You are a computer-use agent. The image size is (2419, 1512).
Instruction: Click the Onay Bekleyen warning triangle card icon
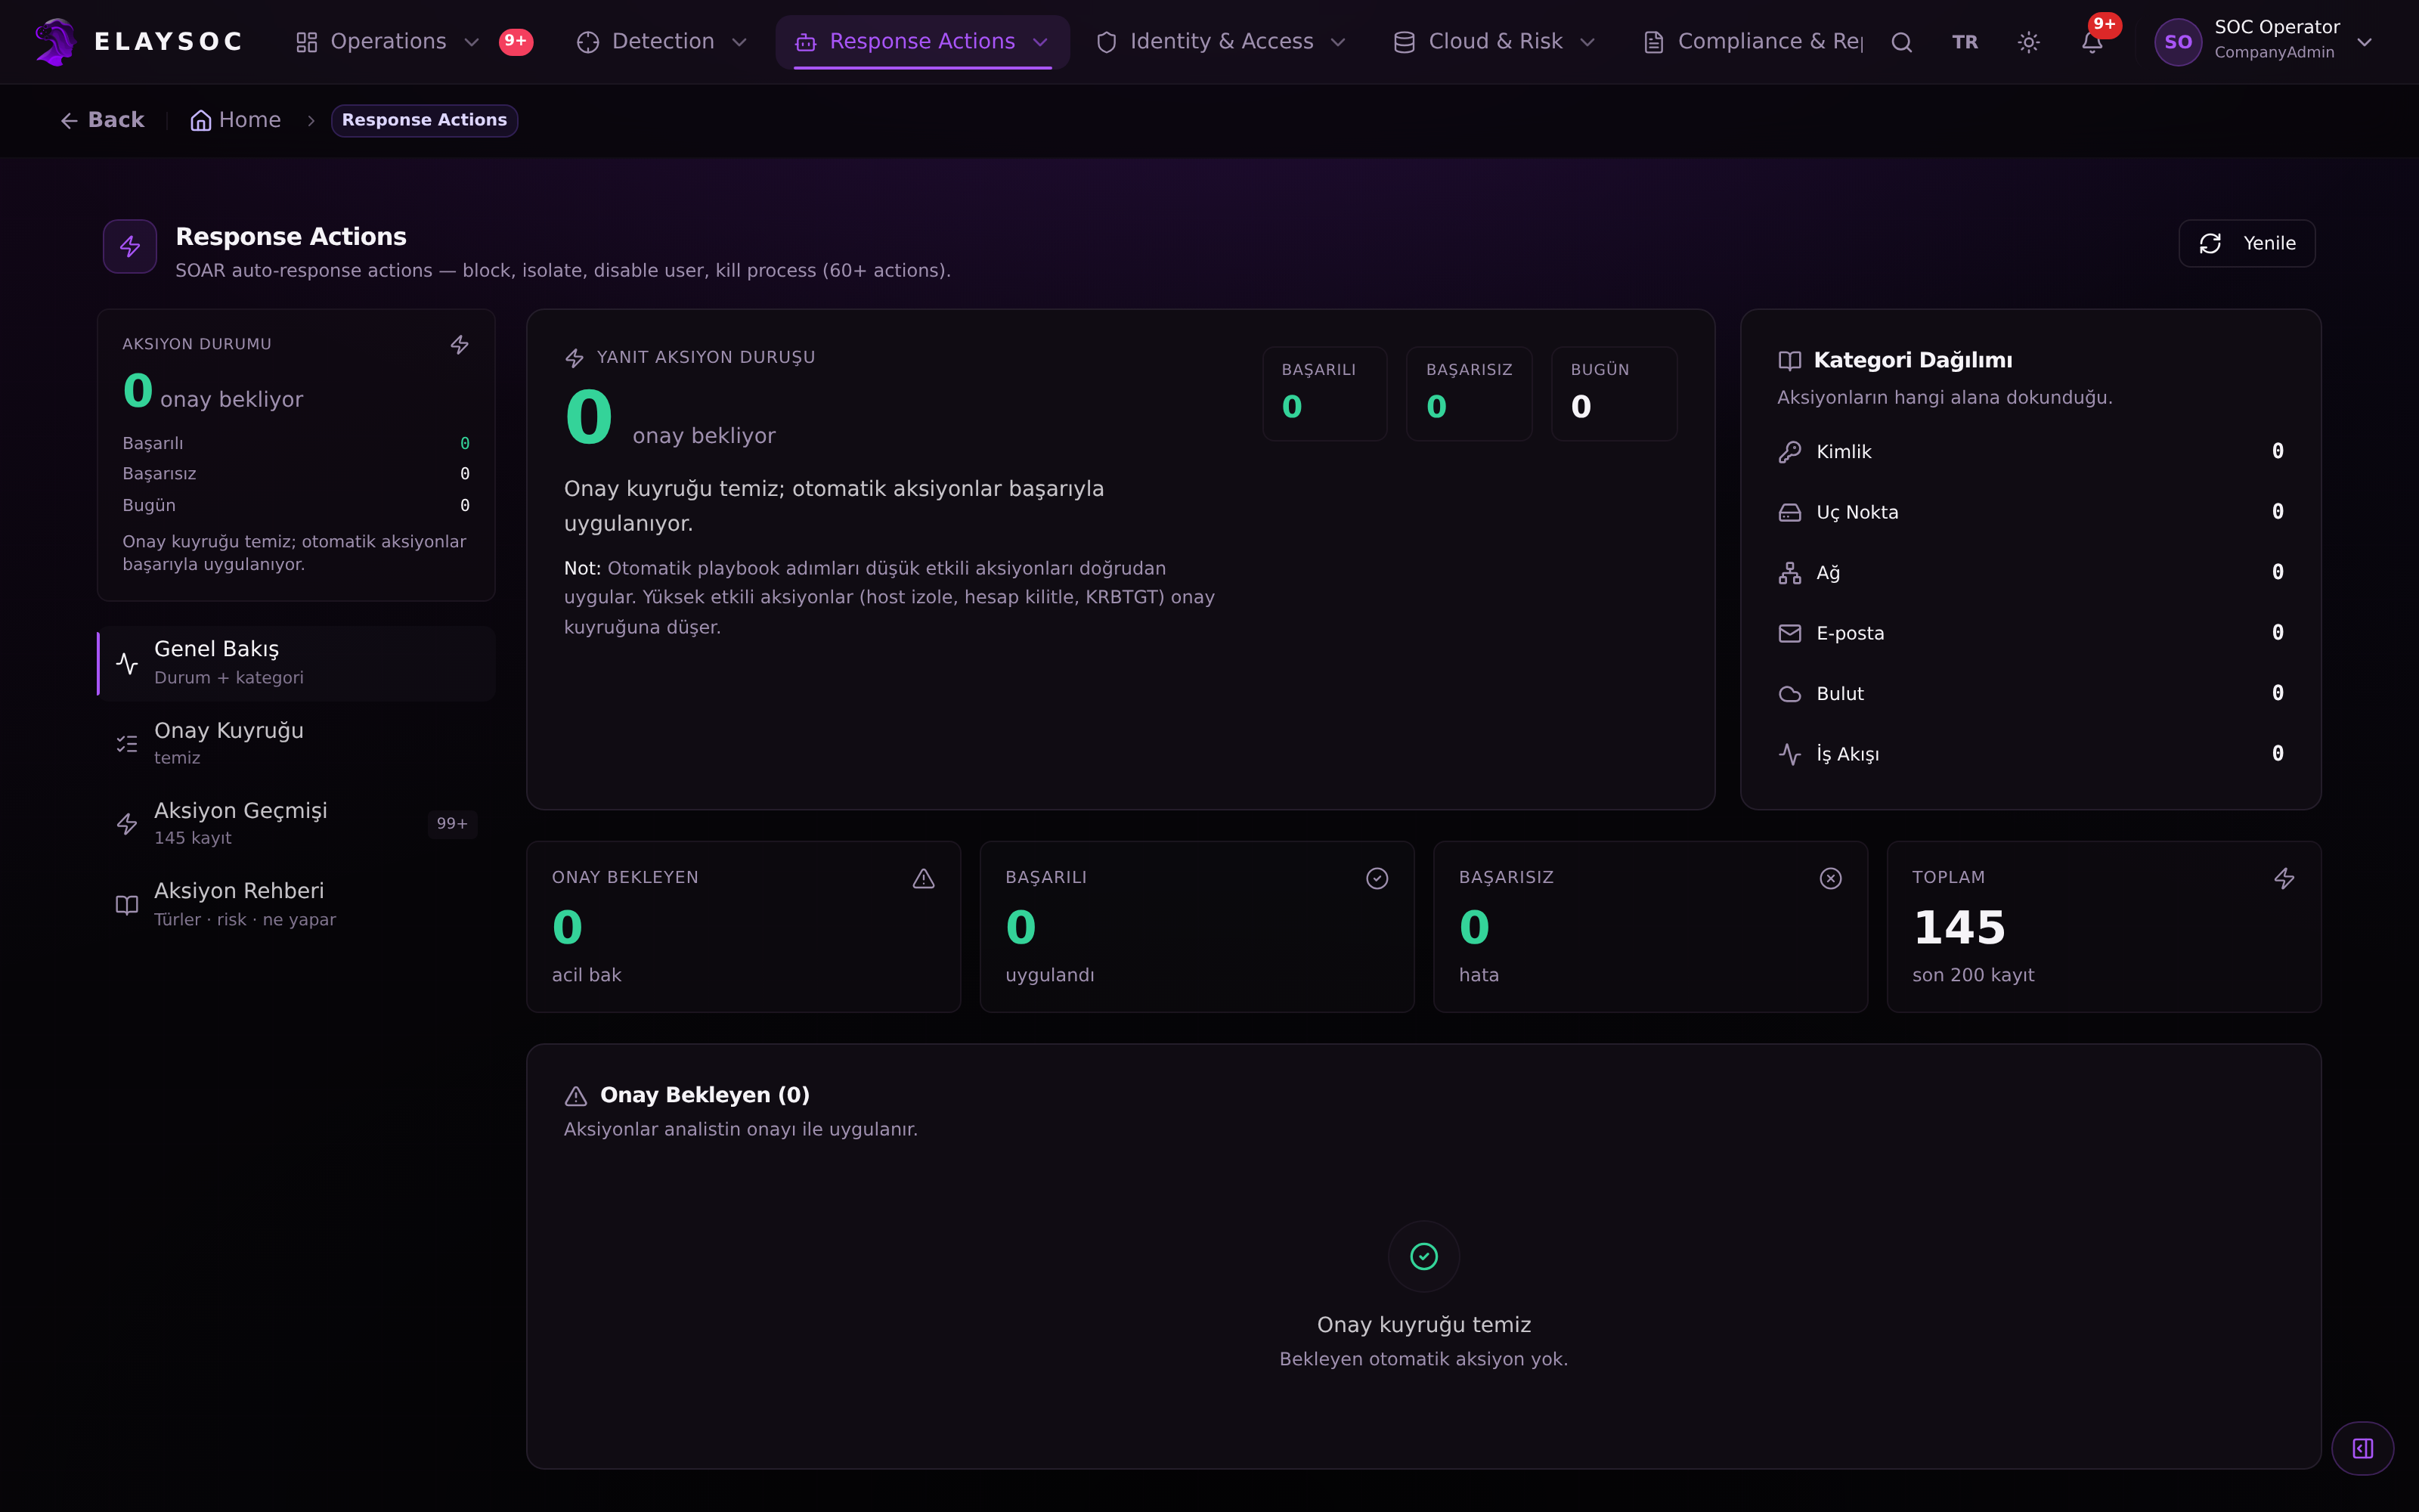(x=924, y=878)
